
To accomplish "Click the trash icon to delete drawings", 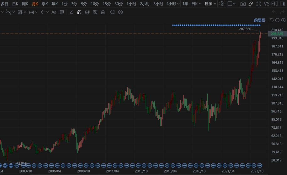I will pos(103,12).
